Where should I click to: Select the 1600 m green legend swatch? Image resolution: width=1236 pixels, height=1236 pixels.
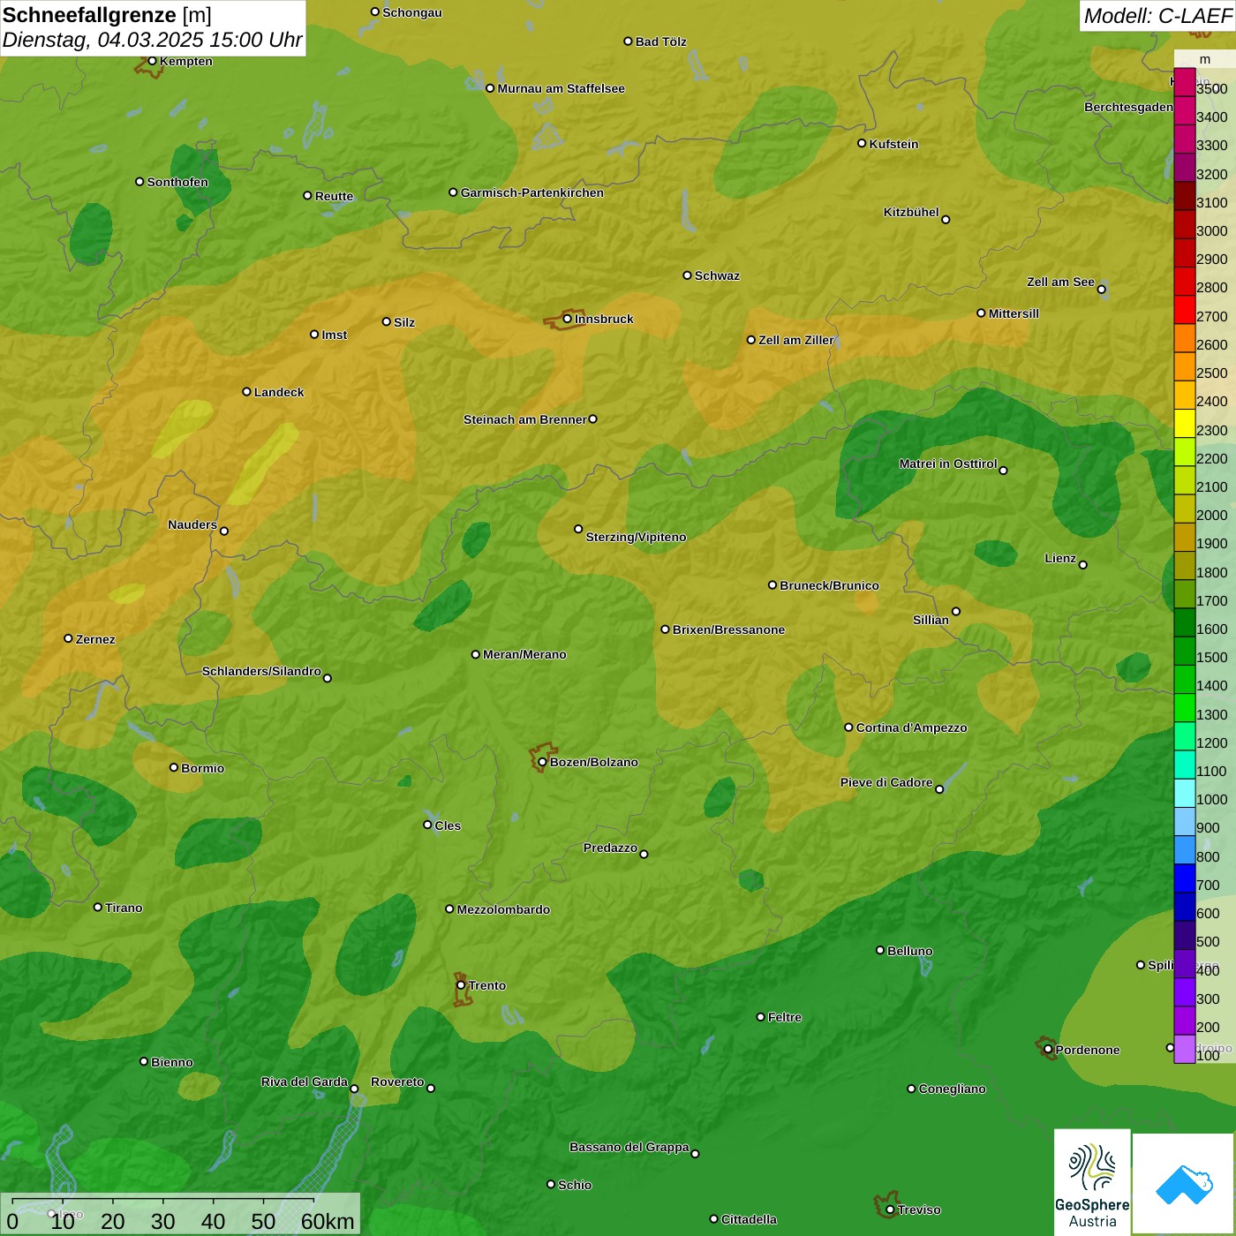pyautogui.click(x=1184, y=623)
